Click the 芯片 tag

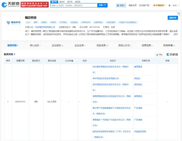pos(28,22)
